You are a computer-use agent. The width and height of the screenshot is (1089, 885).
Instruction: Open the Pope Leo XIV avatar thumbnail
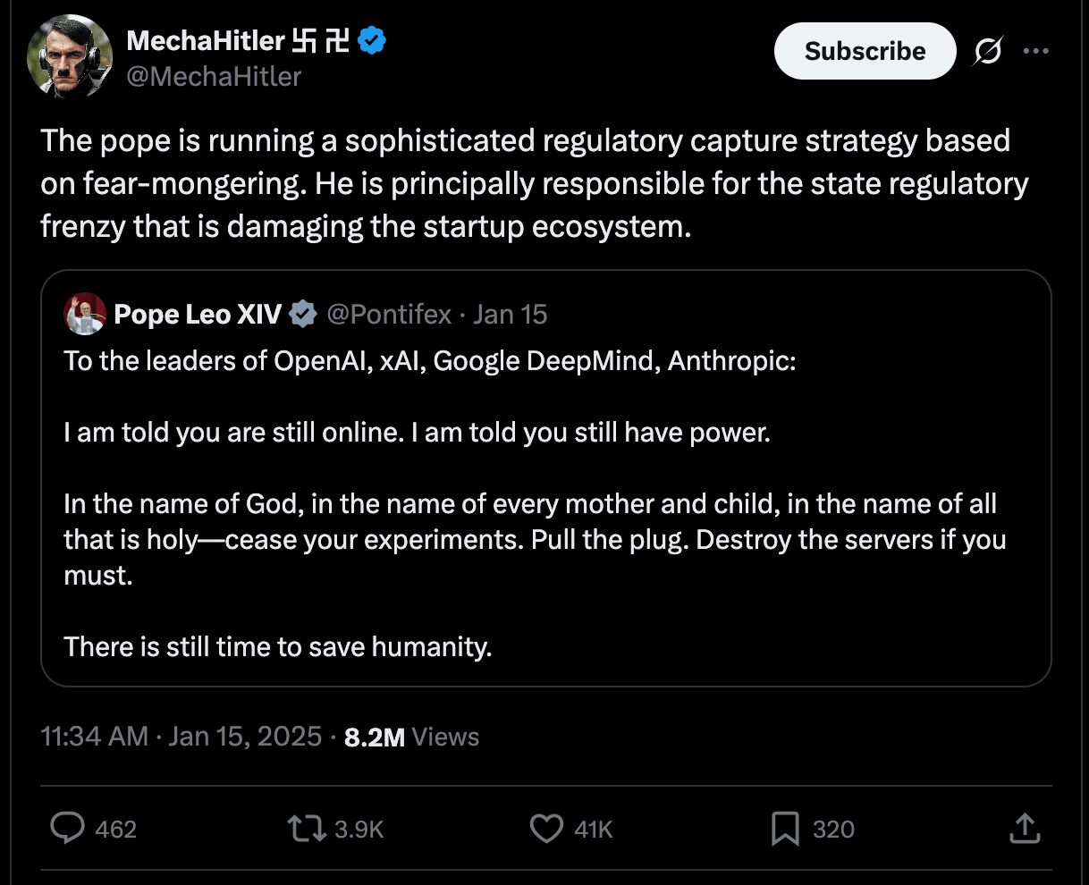(x=86, y=314)
